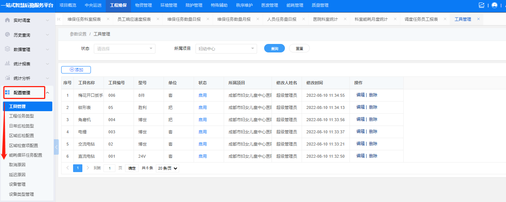Go to previous page arrow in pagination
Viewport: 506px width, 202px height.
[68, 168]
